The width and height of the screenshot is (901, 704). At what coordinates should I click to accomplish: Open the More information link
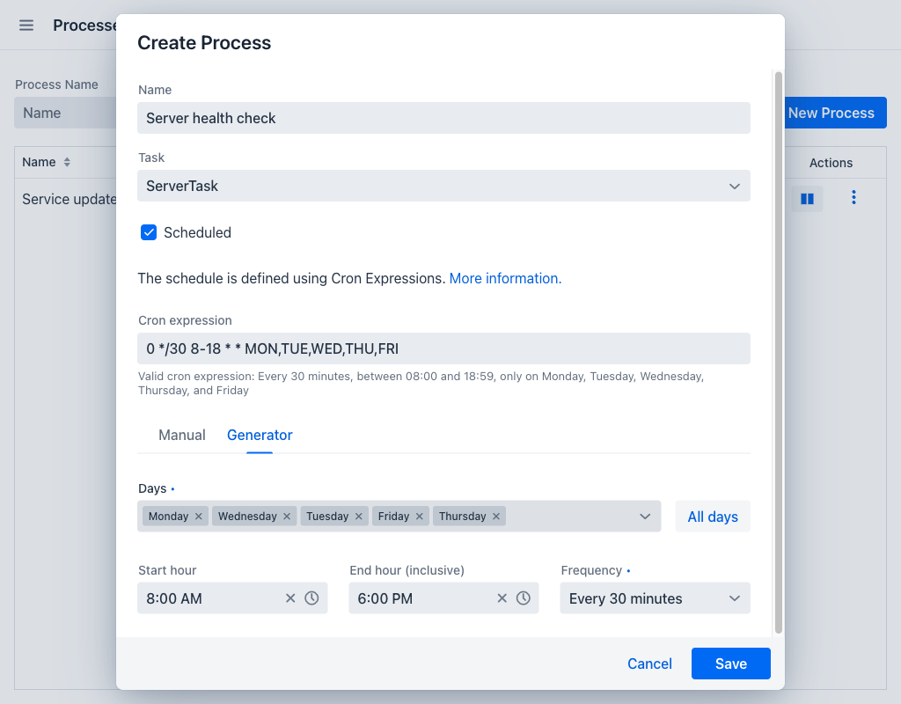pos(505,278)
